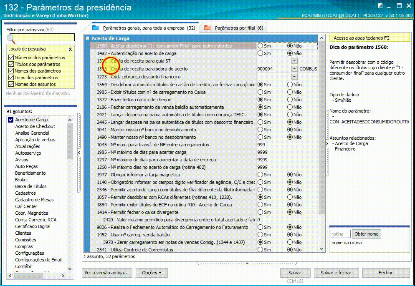This screenshot has width=415, height=286.
Task: Click the rotina input field
Action: tap(340, 234)
